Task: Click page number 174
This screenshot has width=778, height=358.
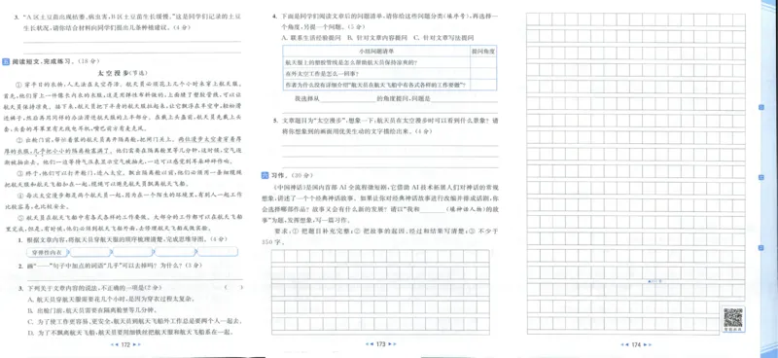Action: click(637, 344)
